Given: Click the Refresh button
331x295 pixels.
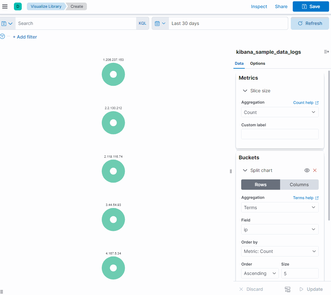Looking at the screenshot, I should coord(310,23).
